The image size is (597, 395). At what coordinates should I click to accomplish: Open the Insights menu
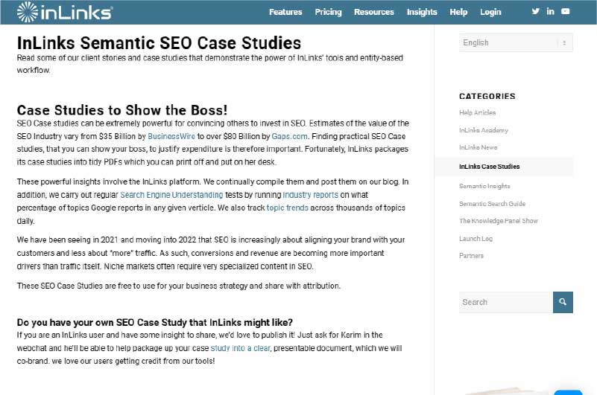422,12
